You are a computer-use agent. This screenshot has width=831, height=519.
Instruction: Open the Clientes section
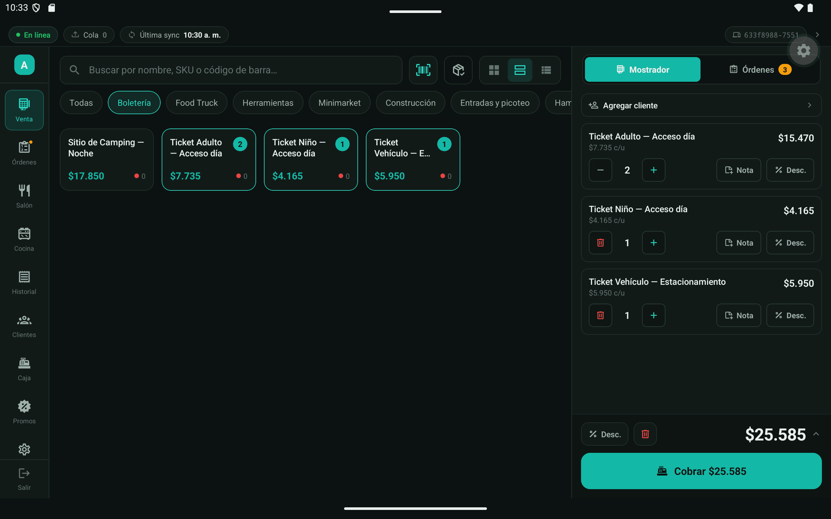coord(24,326)
